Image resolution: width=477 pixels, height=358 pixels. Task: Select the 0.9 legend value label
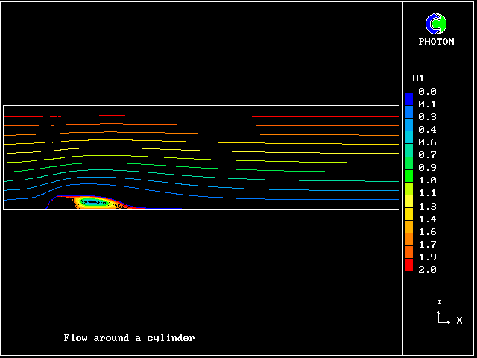click(x=427, y=168)
